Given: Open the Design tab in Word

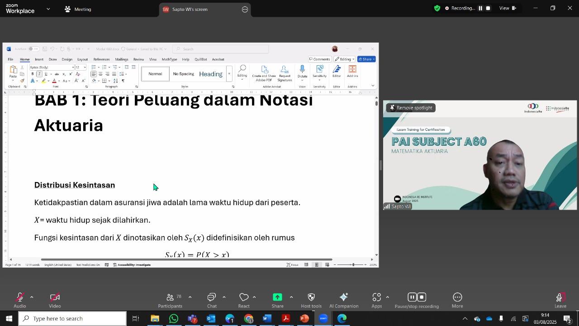Looking at the screenshot, I should (x=67, y=59).
